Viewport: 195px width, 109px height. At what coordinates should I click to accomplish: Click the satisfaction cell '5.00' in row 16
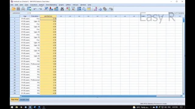pyautogui.click(x=48, y=59)
